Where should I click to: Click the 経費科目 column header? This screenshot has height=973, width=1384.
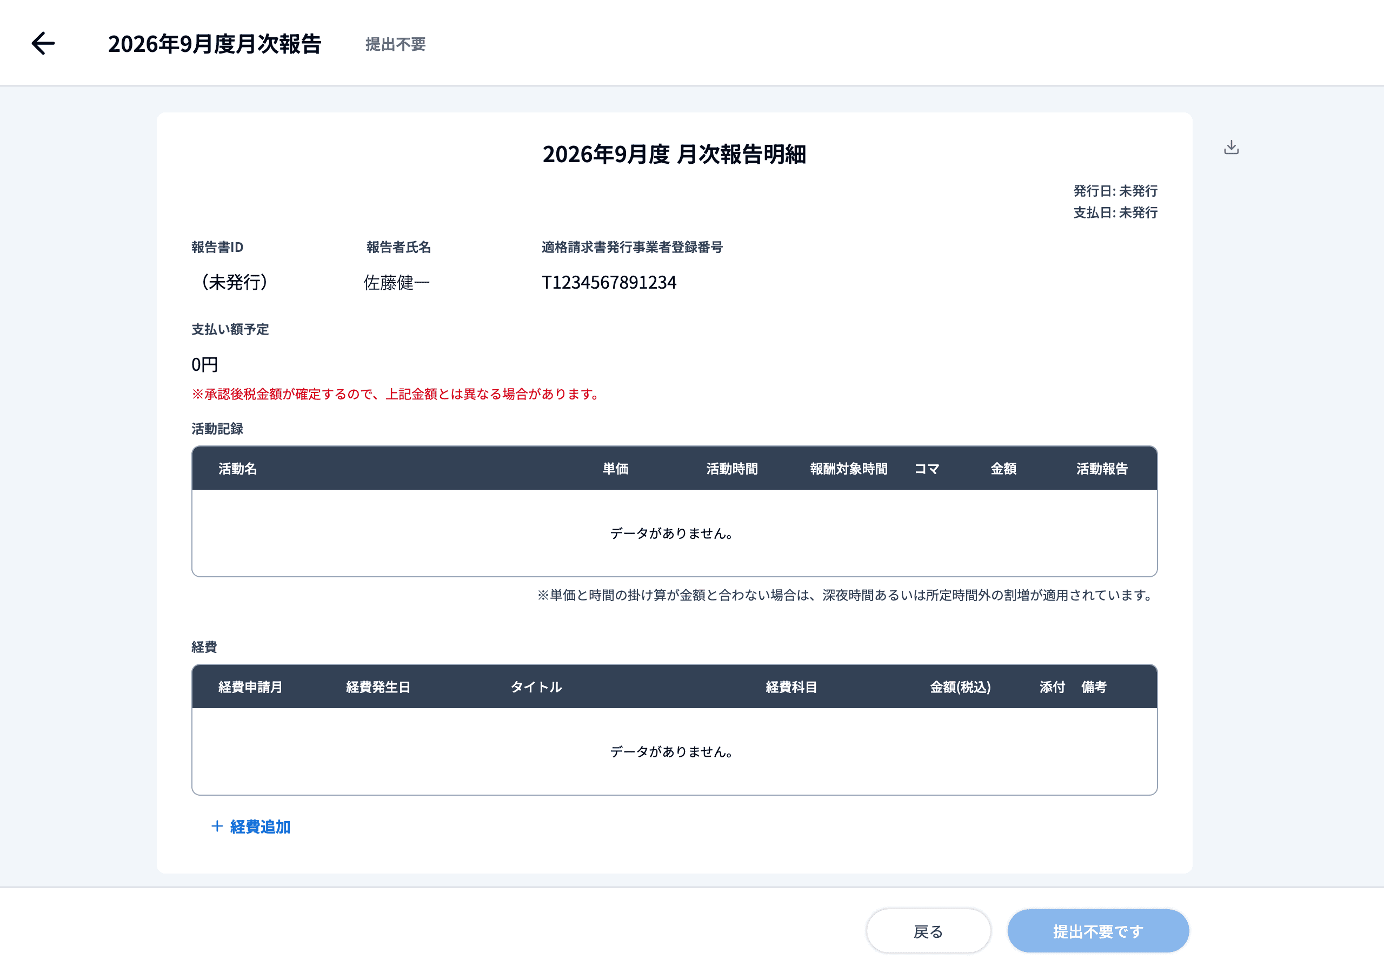click(791, 687)
